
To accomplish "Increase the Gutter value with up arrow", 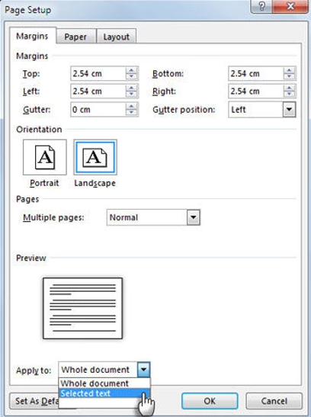I will click(x=132, y=107).
